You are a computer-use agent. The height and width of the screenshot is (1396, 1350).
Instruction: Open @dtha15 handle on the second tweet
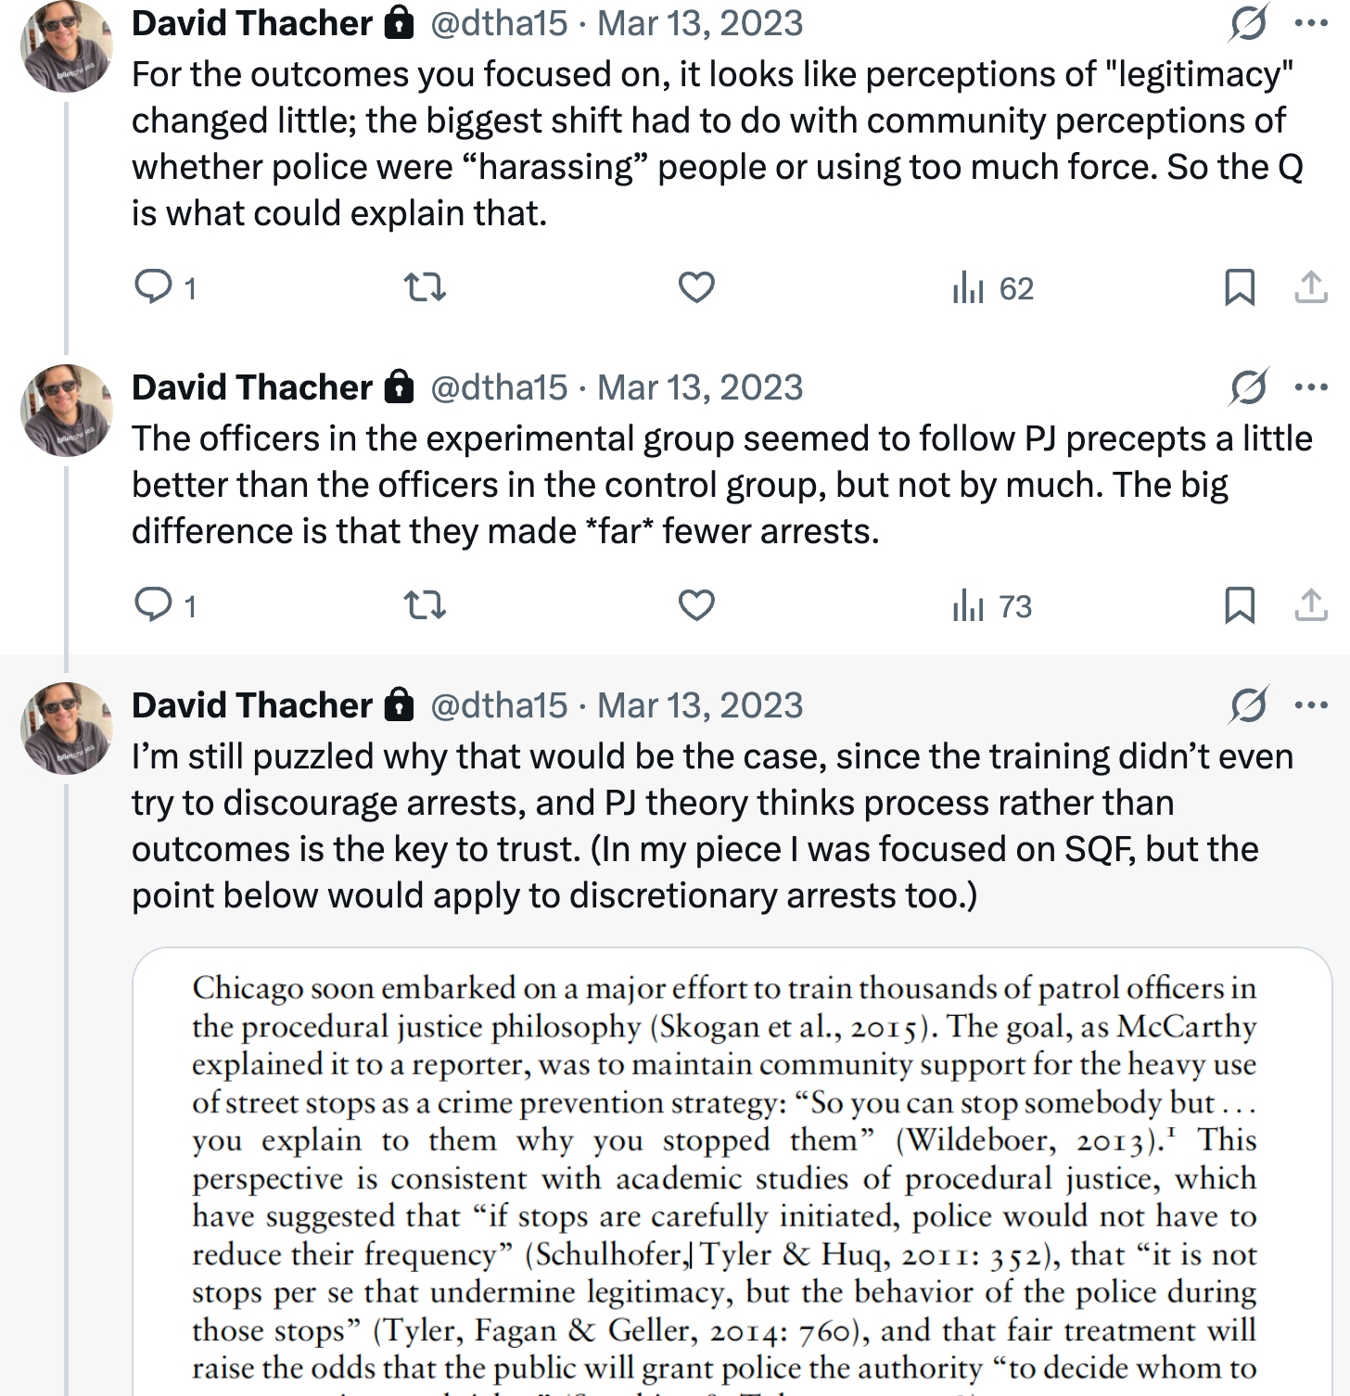(x=498, y=387)
